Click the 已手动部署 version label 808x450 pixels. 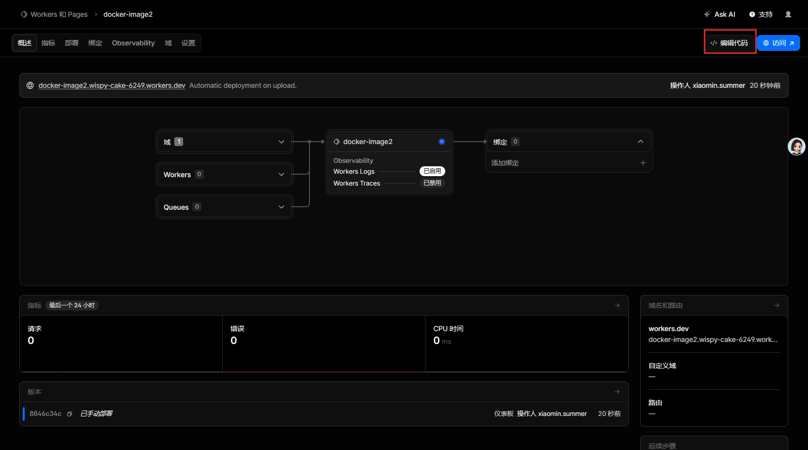click(x=97, y=413)
